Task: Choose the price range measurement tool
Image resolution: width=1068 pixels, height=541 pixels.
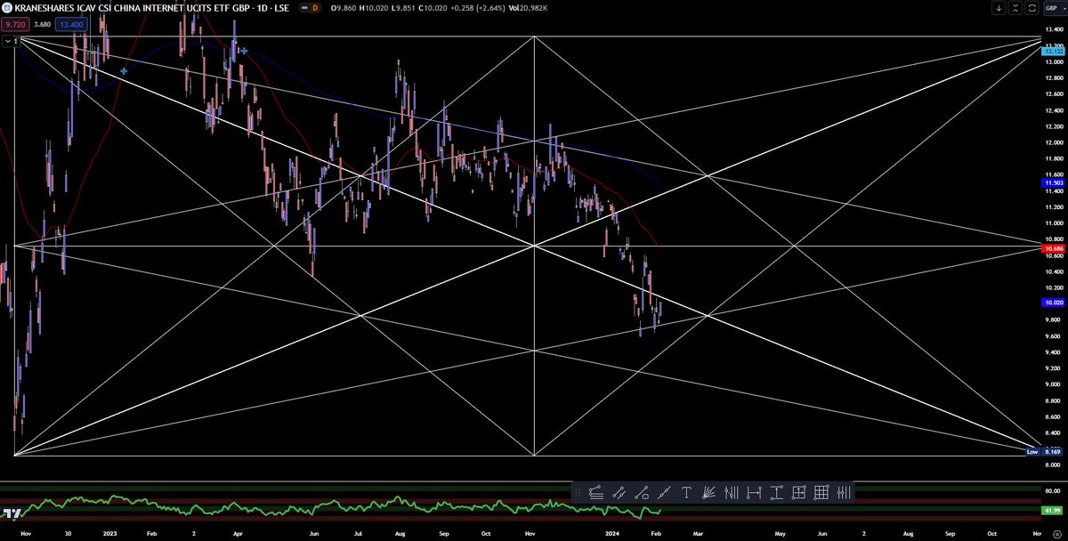Action: (776, 492)
